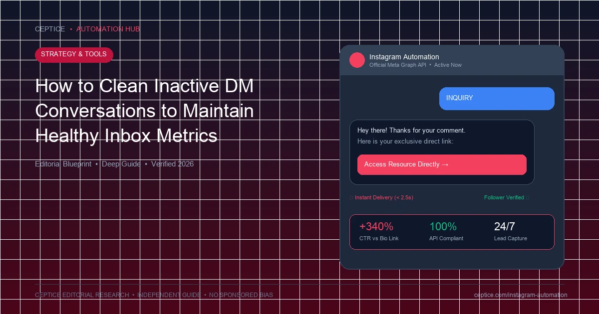Click the NO SPONSORED BIAS footer text
The width and height of the screenshot is (599, 314).
pyautogui.click(x=241, y=295)
